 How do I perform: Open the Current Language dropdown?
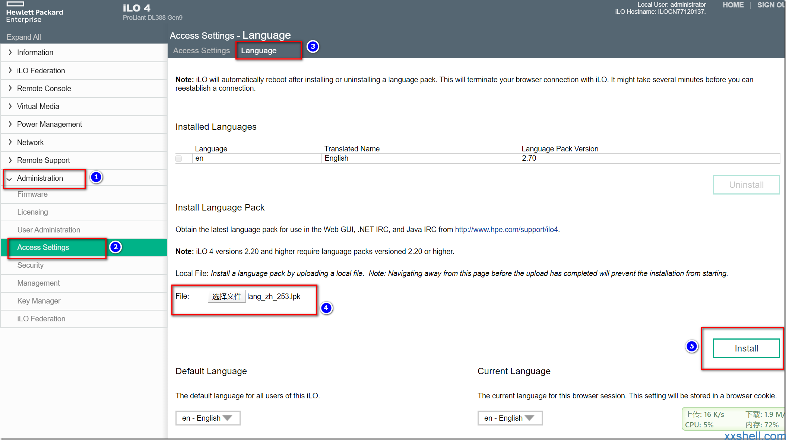[x=510, y=418]
